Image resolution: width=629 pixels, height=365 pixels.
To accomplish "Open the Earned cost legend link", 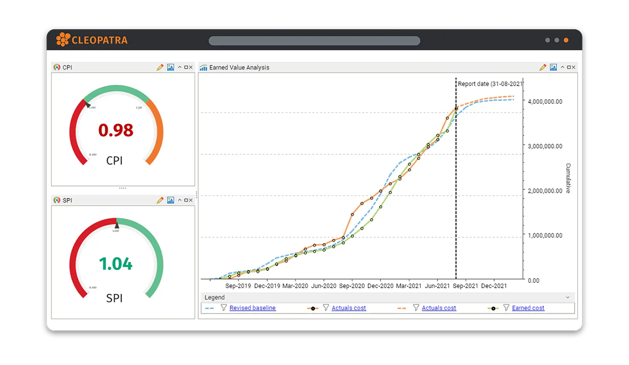I will coord(528,308).
